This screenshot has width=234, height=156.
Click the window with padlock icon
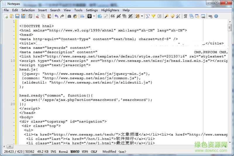click(197, 16)
